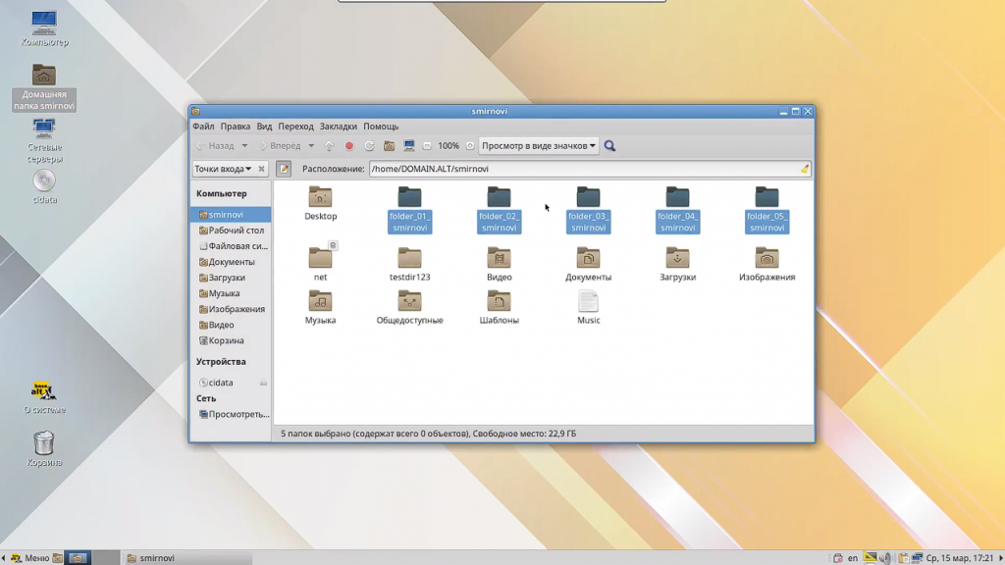This screenshot has width=1005, height=565.
Task: Open О системе desktop icon
Action: (44, 397)
